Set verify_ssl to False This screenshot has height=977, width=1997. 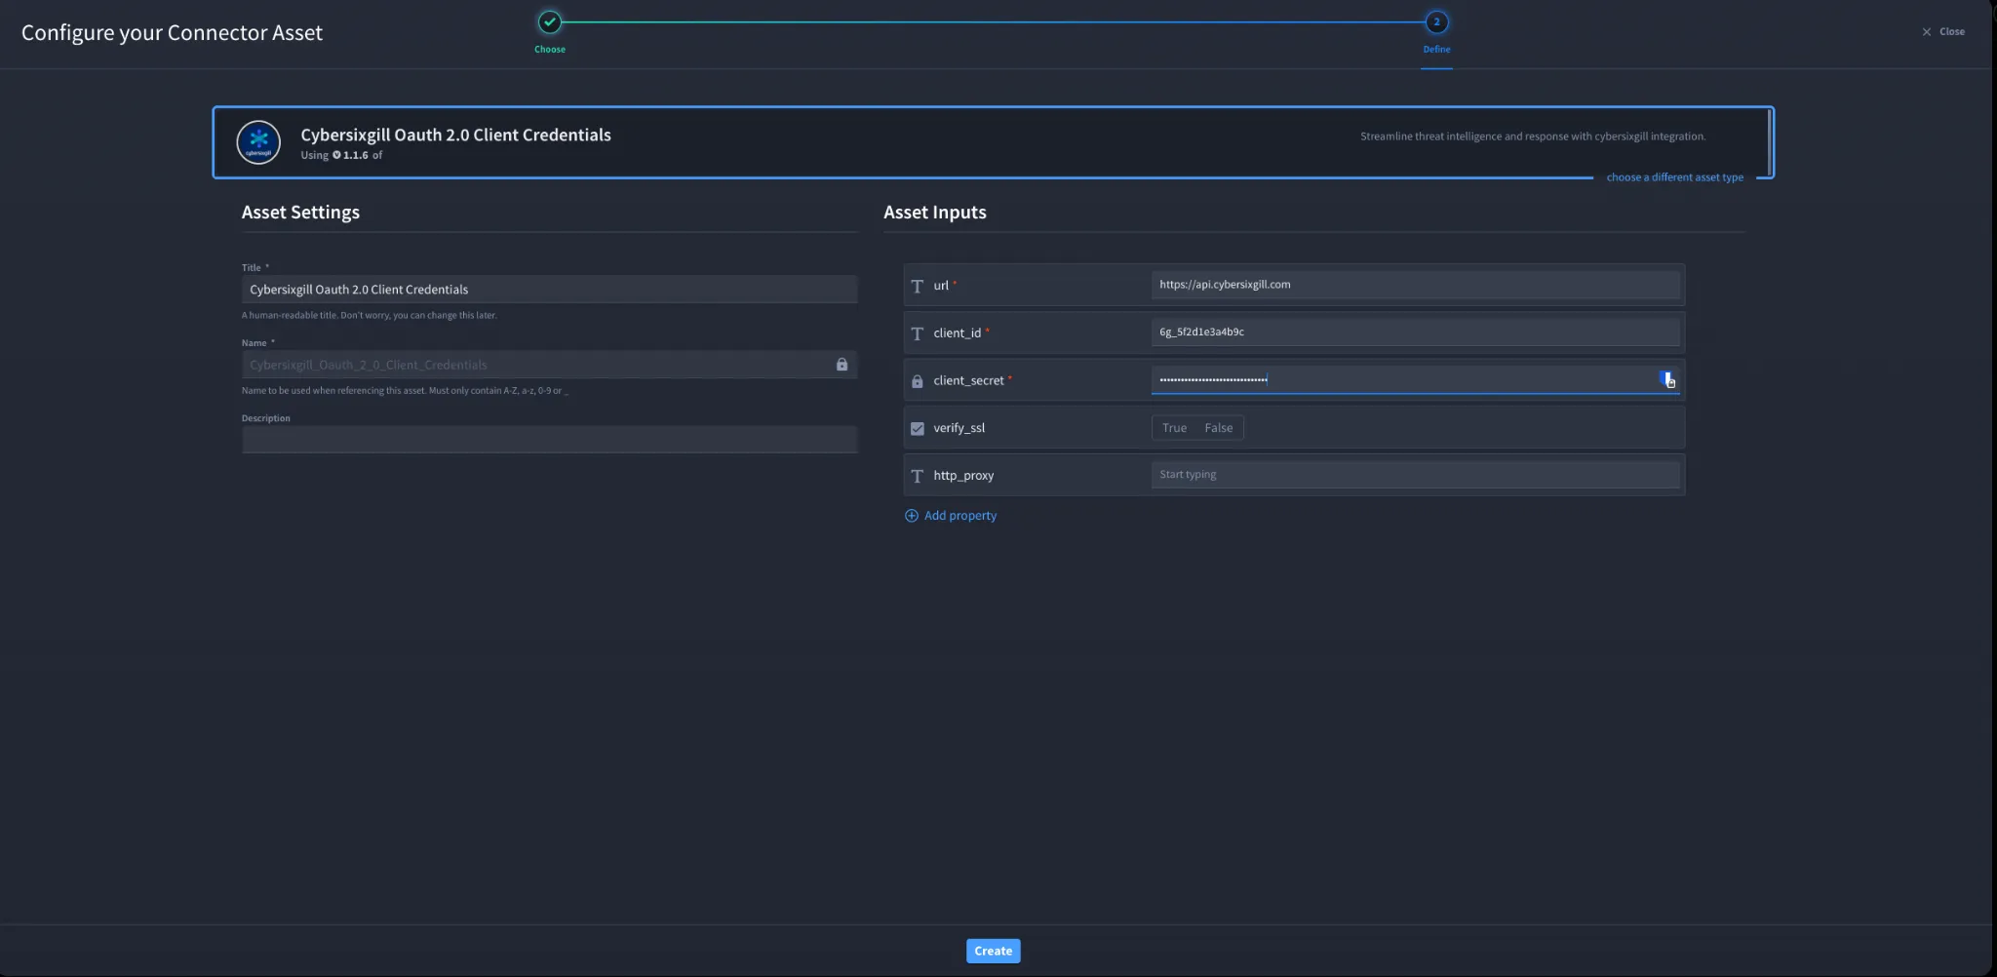1218,428
